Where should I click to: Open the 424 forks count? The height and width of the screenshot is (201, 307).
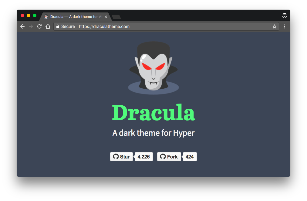(x=190, y=157)
